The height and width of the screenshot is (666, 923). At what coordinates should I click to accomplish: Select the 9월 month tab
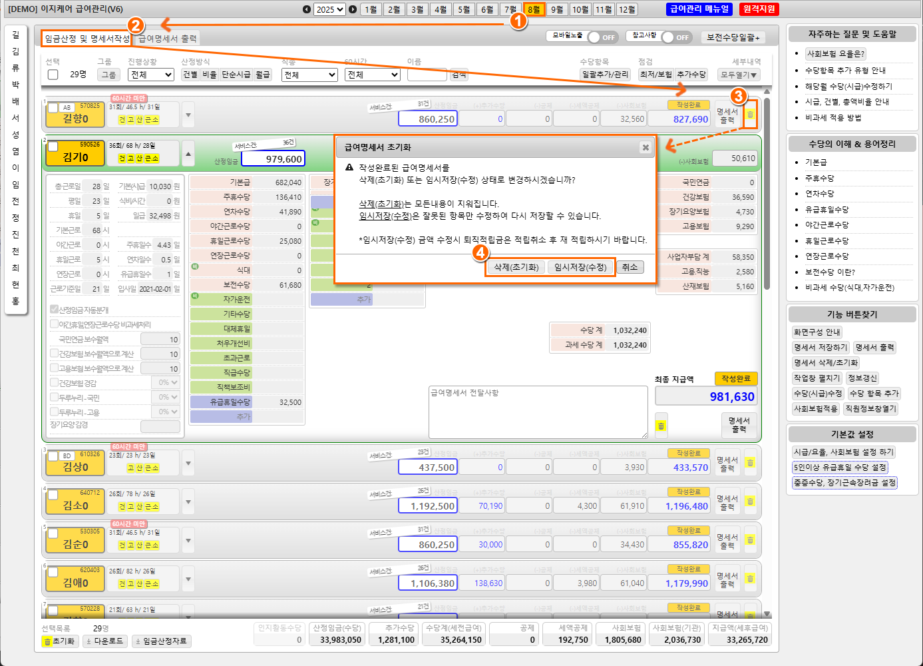tap(557, 9)
